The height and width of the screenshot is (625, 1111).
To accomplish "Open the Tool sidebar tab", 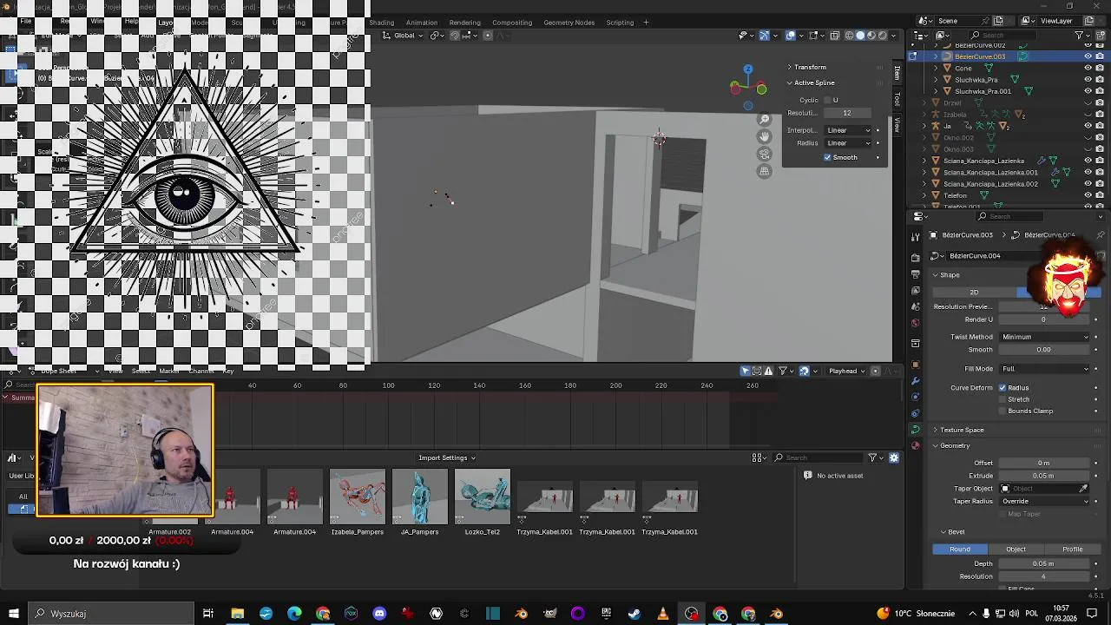I will coord(897,99).
